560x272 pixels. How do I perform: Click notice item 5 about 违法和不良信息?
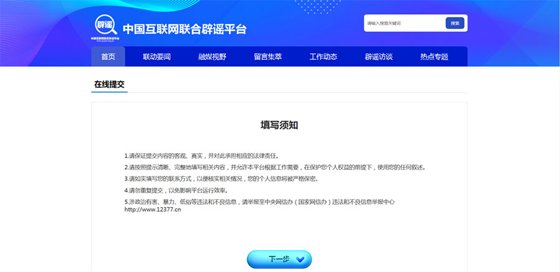259,202
